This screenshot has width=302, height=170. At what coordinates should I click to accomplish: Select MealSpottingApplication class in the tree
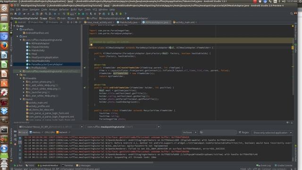coord(45,58)
